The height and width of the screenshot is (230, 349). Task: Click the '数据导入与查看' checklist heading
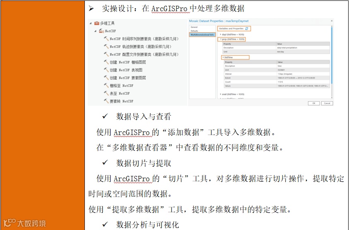[144, 116]
